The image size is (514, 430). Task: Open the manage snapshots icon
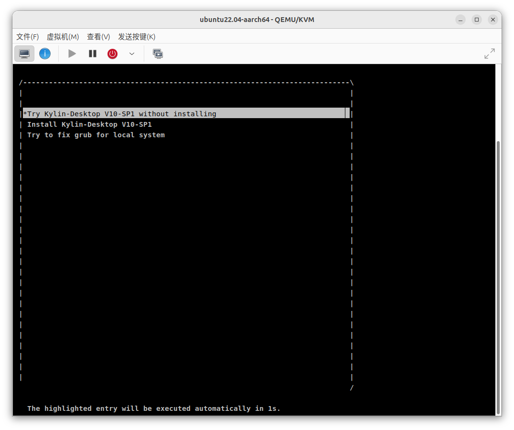[158, 54]
